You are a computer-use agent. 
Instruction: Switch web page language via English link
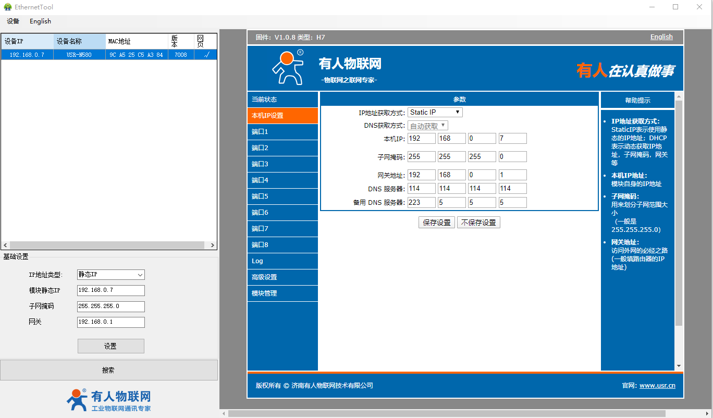tap(661, 37)
